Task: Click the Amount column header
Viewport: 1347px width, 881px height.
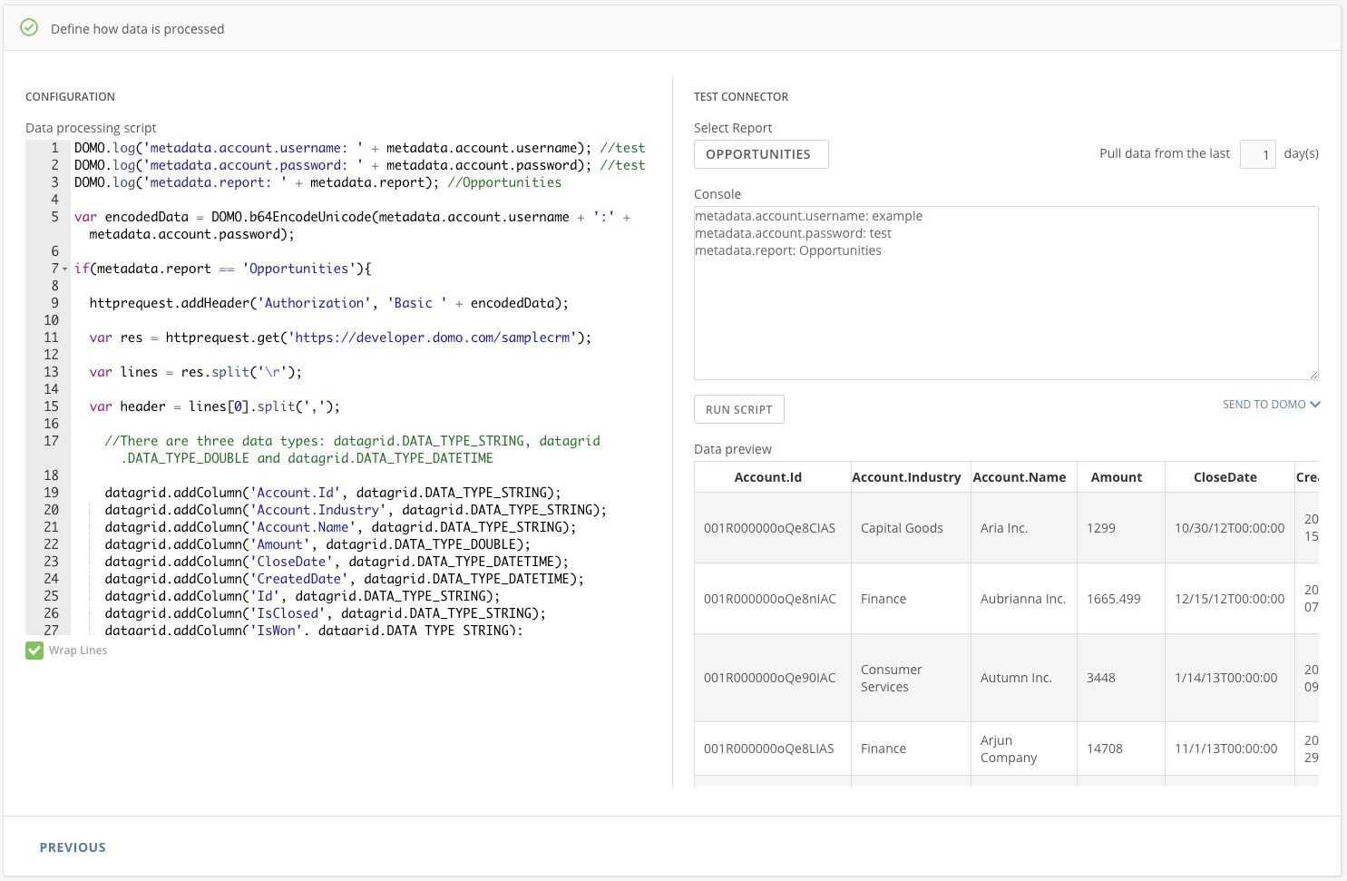Action: 1117,477
